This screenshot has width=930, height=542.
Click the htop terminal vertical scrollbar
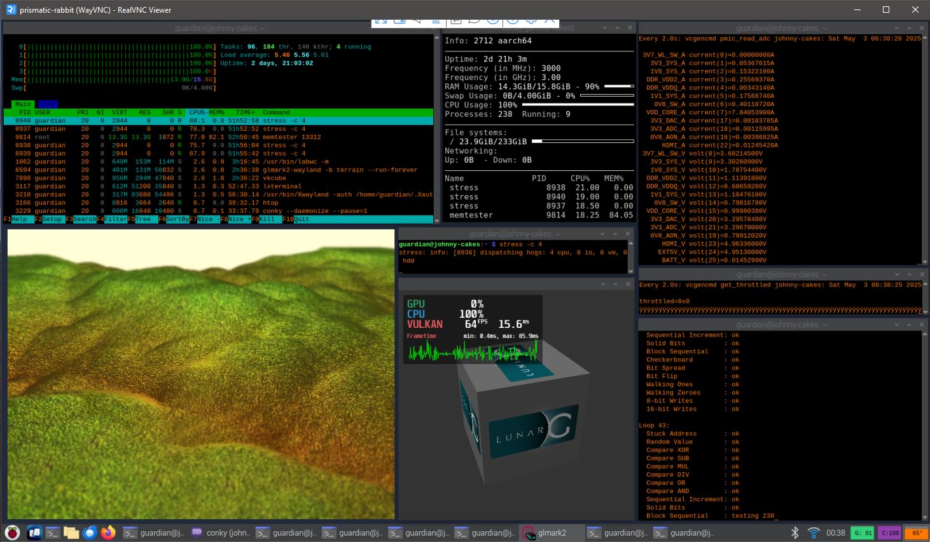pos(436,127)
